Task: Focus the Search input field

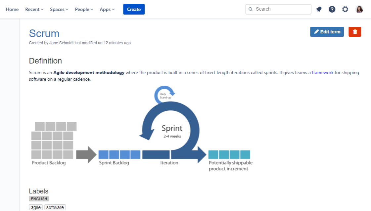Action: pos(281,9)
